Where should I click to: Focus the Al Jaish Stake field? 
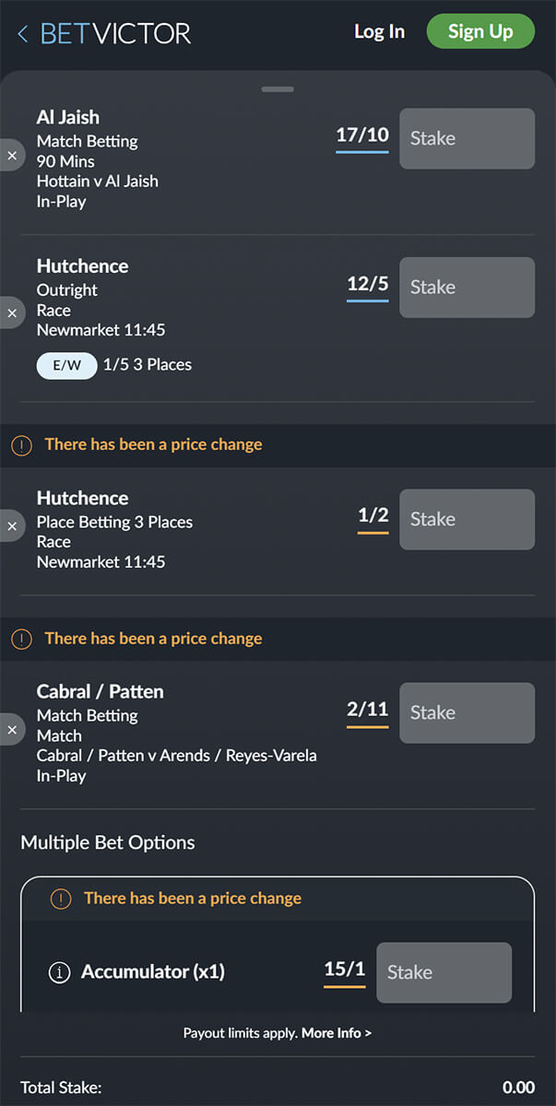[x=467, y=138]
